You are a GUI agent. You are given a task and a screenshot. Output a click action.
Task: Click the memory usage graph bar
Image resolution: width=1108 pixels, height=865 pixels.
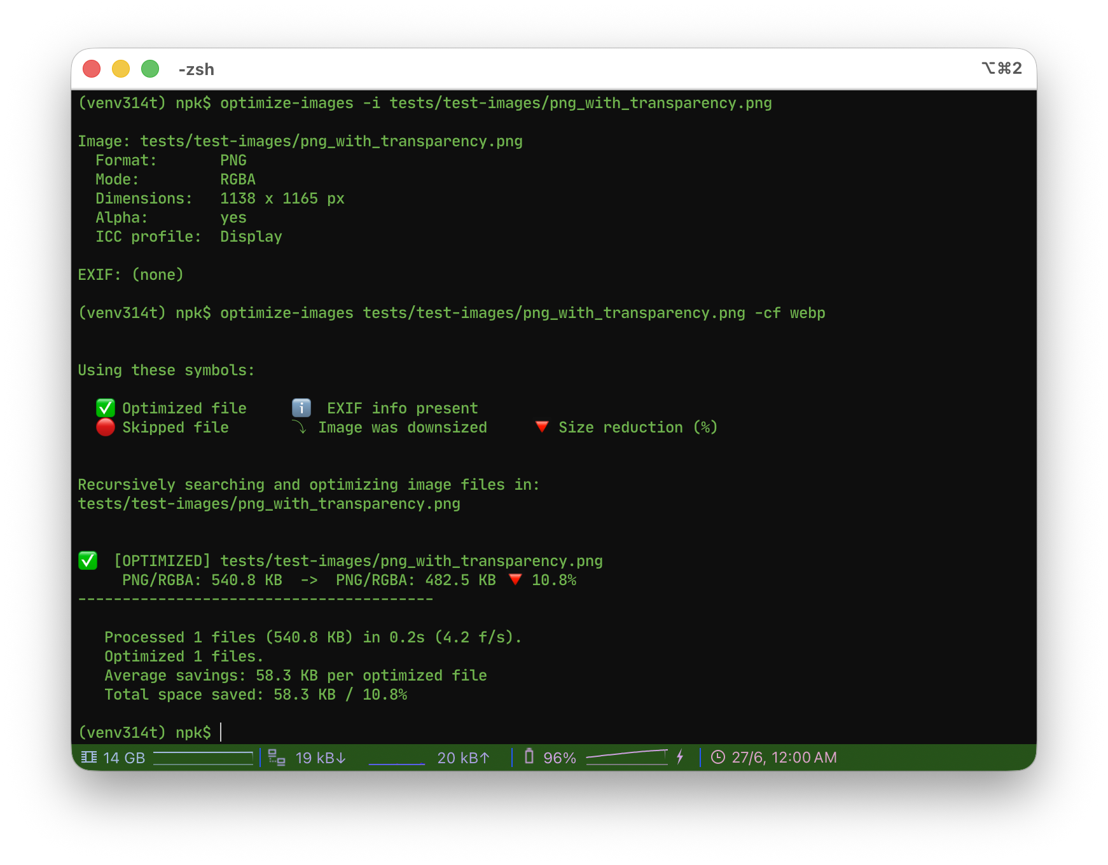click(203, 758)
